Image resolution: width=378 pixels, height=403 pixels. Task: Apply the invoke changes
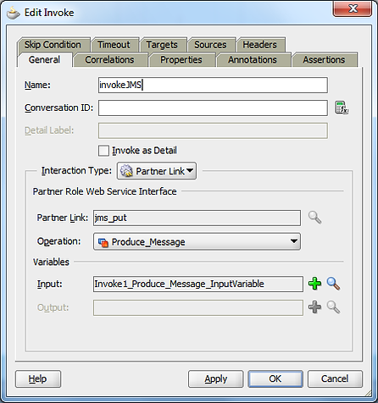click(216, 378)
